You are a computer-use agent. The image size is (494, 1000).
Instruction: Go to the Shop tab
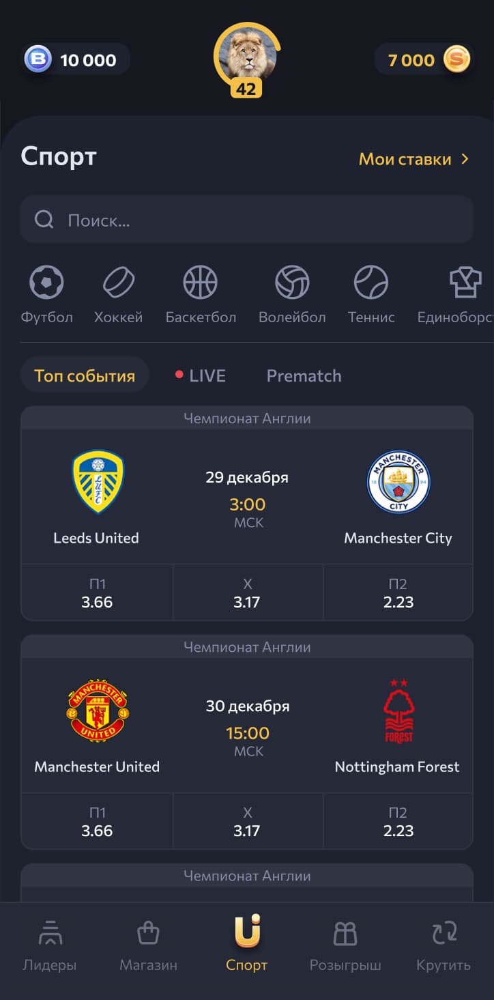[x=148, y=945]
